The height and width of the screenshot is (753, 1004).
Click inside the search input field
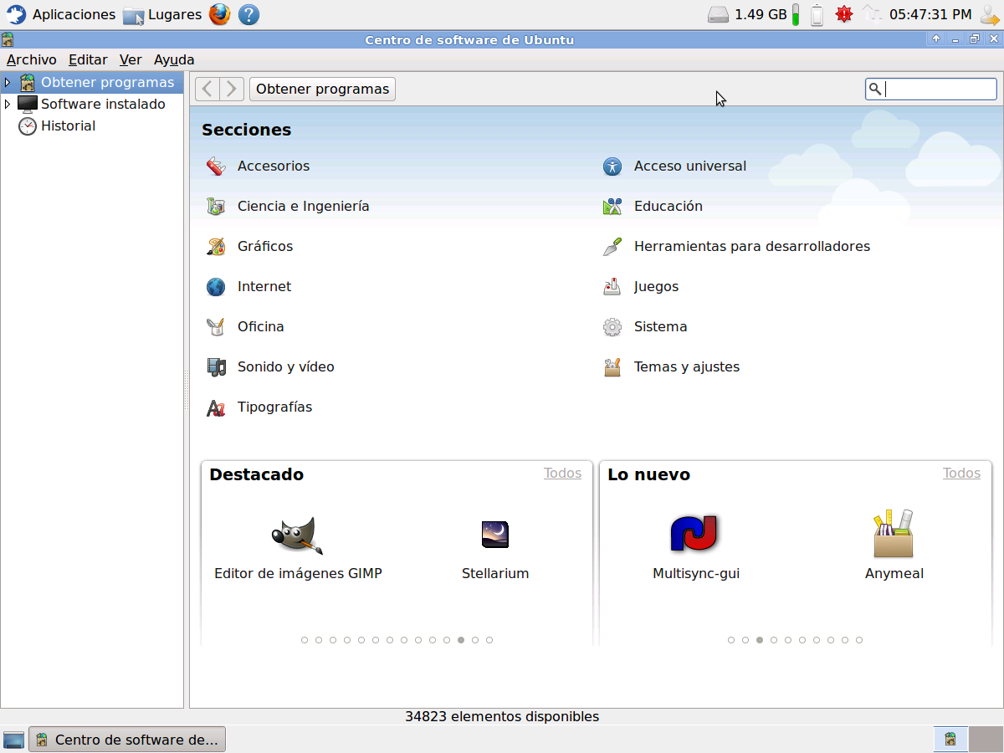point(939,89)
